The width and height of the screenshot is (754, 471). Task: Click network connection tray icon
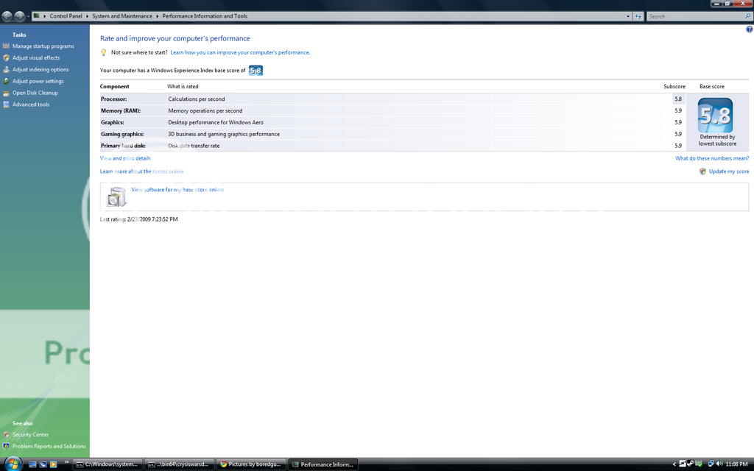[x=711, y=464]
